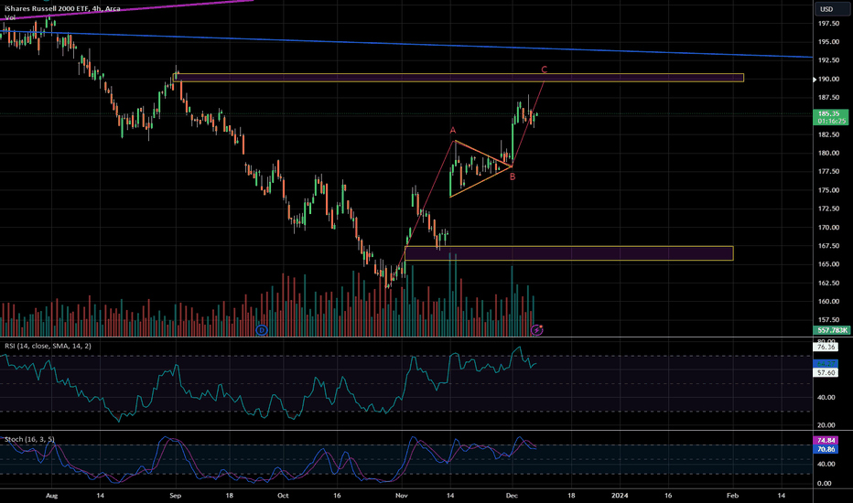Click the 0.00 level on Stoch scale
The height and width of the screenshot is (503, 853).
point(824,483)
